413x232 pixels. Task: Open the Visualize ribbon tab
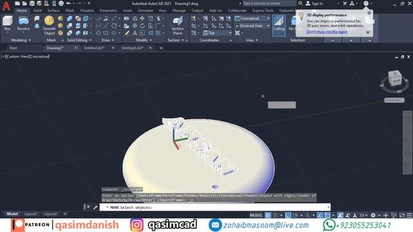[x=87, y=10]
